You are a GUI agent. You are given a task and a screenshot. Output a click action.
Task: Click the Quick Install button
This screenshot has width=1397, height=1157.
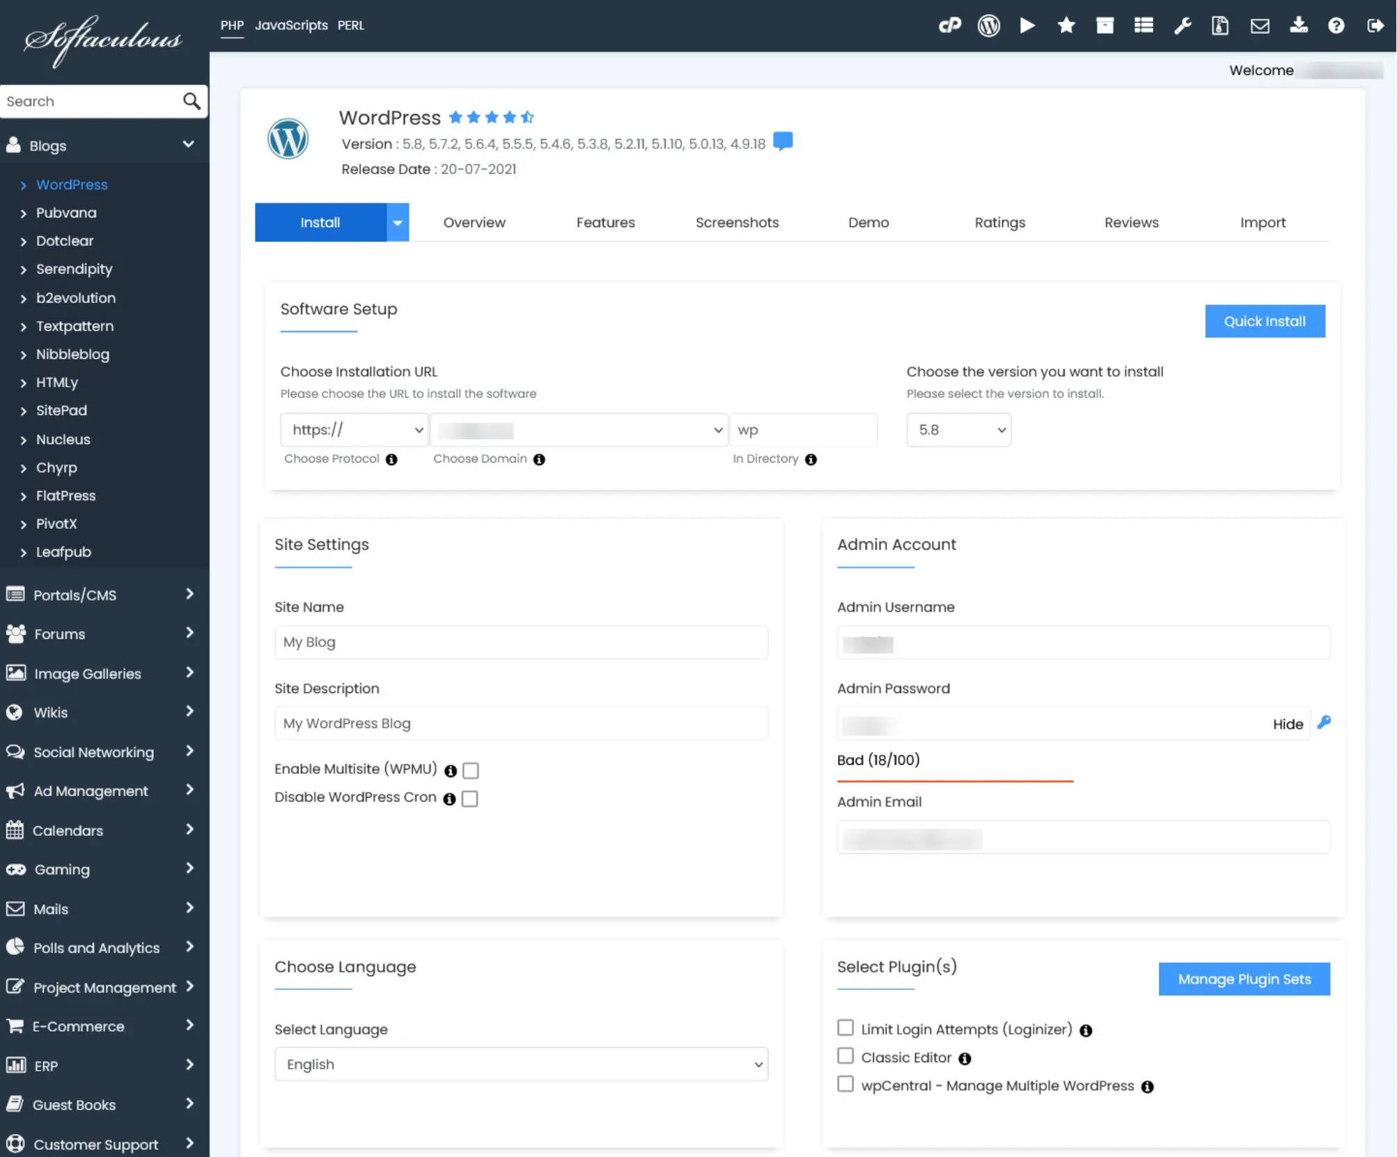tap(1263, 320)
